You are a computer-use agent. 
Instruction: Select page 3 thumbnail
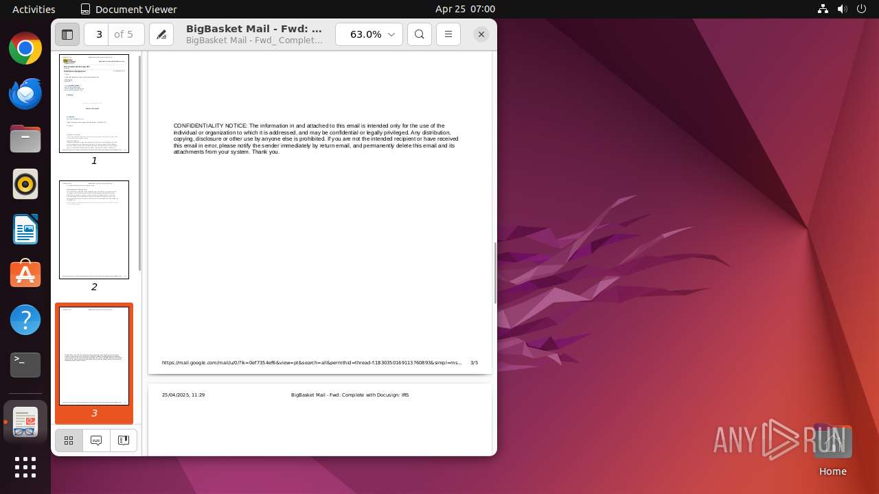94,356
